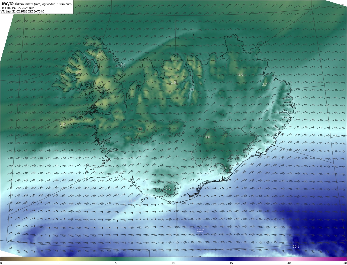Screen dimensions: 347x265
Task: Click the IT initialization time line
Action: pyautogui.click(x=17, y=8)
